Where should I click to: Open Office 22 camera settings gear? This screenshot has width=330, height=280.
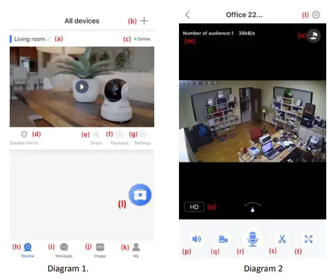tap(316, 15)
